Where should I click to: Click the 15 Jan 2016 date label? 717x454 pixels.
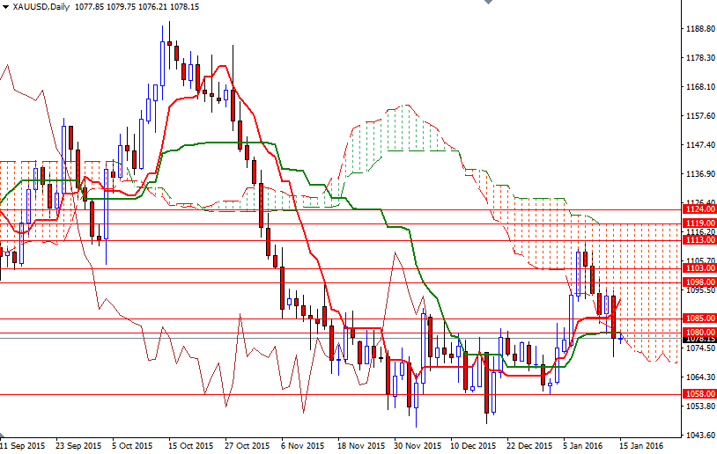(x=641, y=446)
